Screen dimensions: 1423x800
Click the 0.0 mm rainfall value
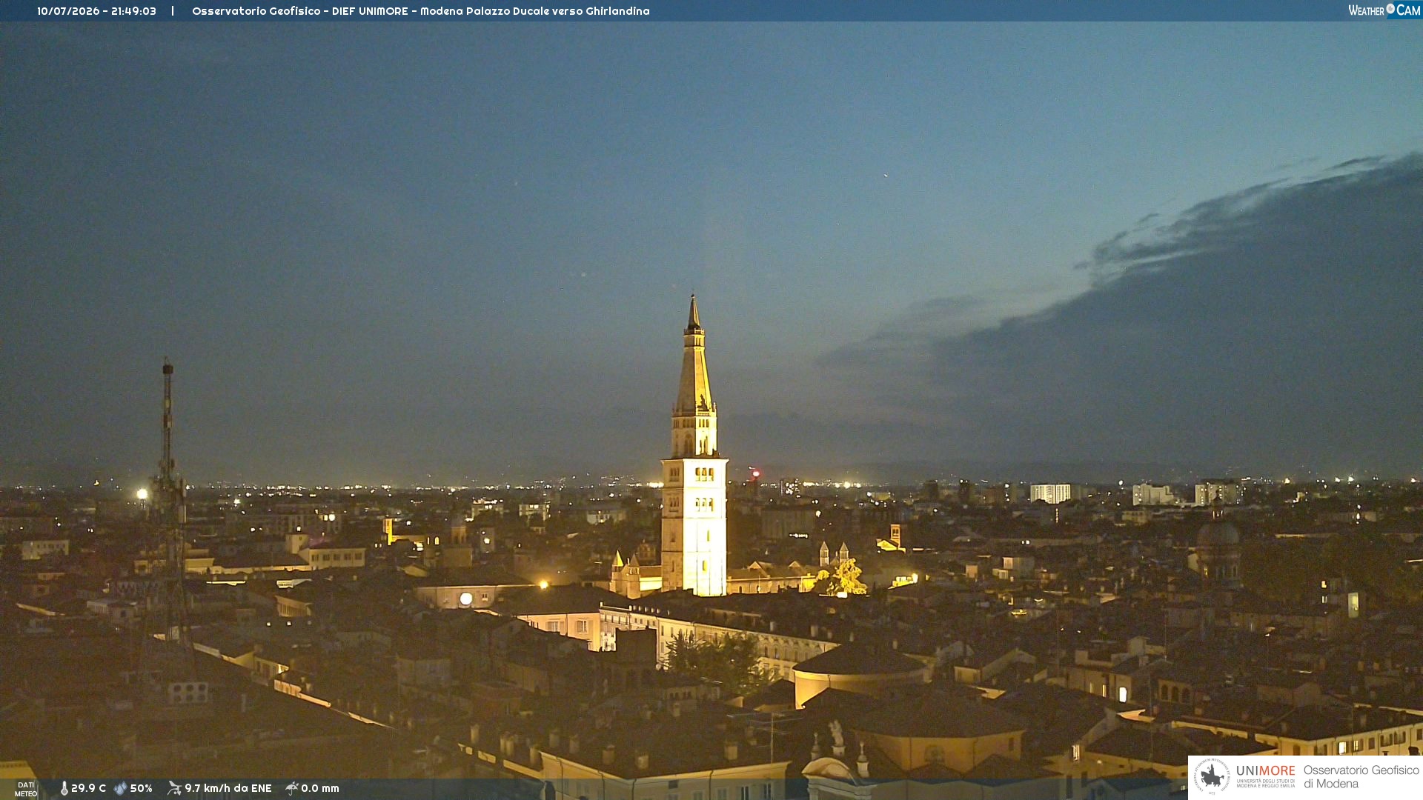pos(320,788)
